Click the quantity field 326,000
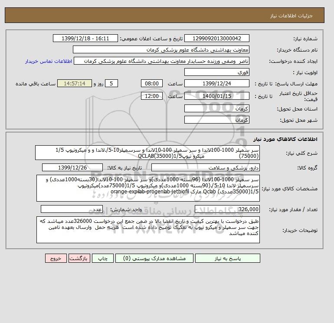334x323 pixels. (227, 209)
